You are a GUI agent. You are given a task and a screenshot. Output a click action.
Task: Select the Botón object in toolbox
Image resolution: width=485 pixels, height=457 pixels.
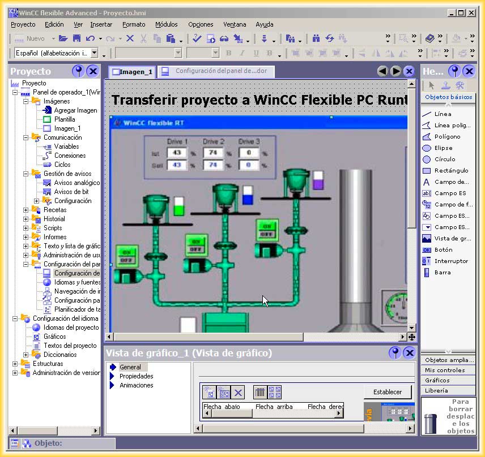pos(443,249)
